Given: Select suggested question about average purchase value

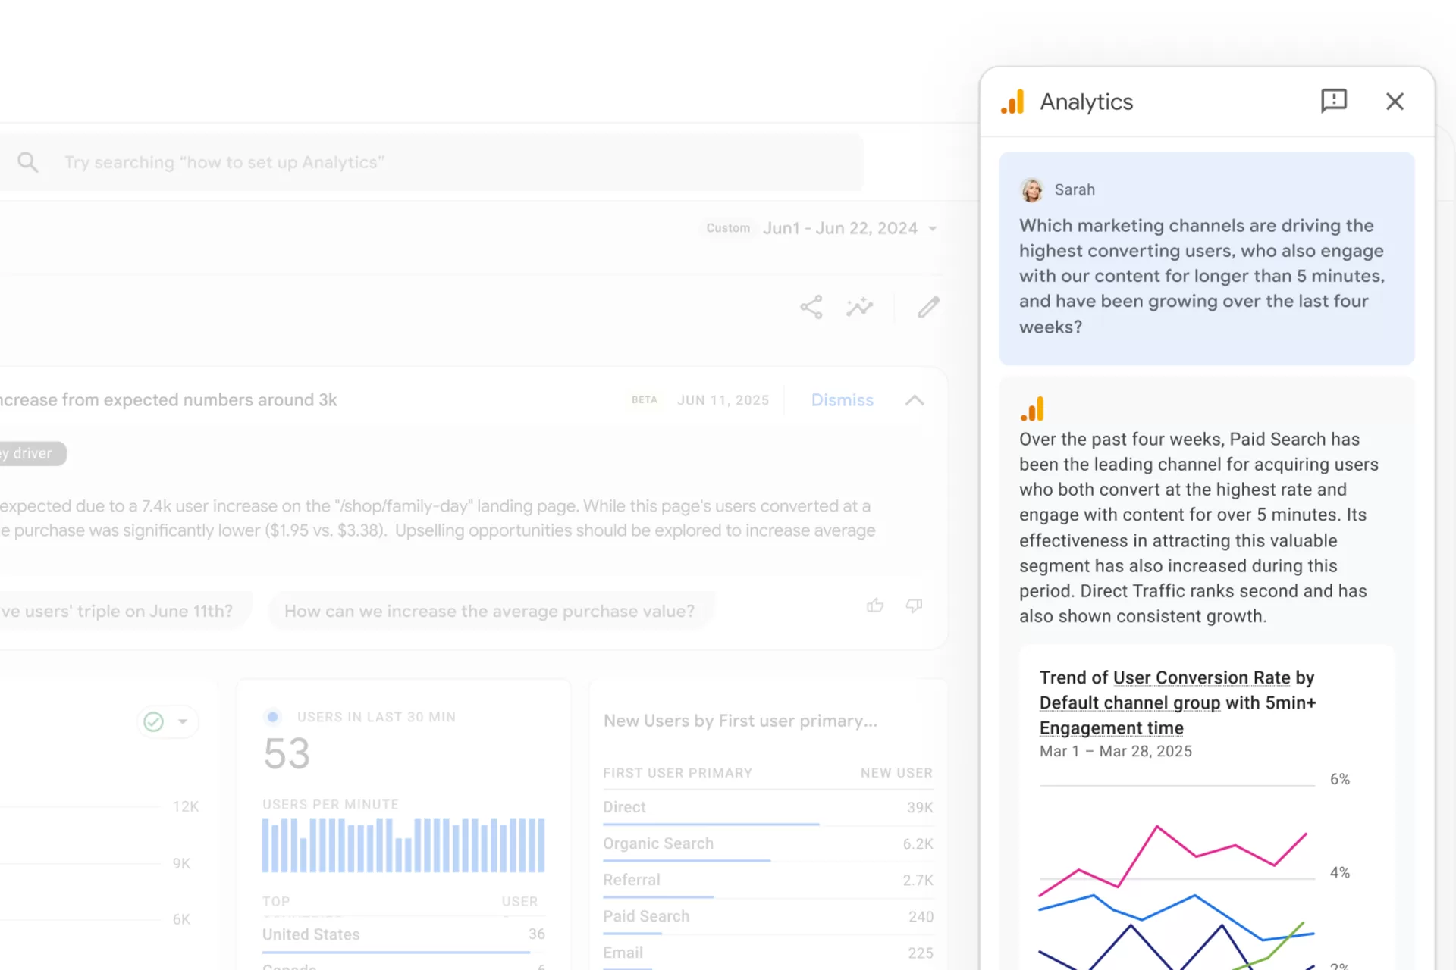Looking at the screenshot, I should tap(489, 612).
